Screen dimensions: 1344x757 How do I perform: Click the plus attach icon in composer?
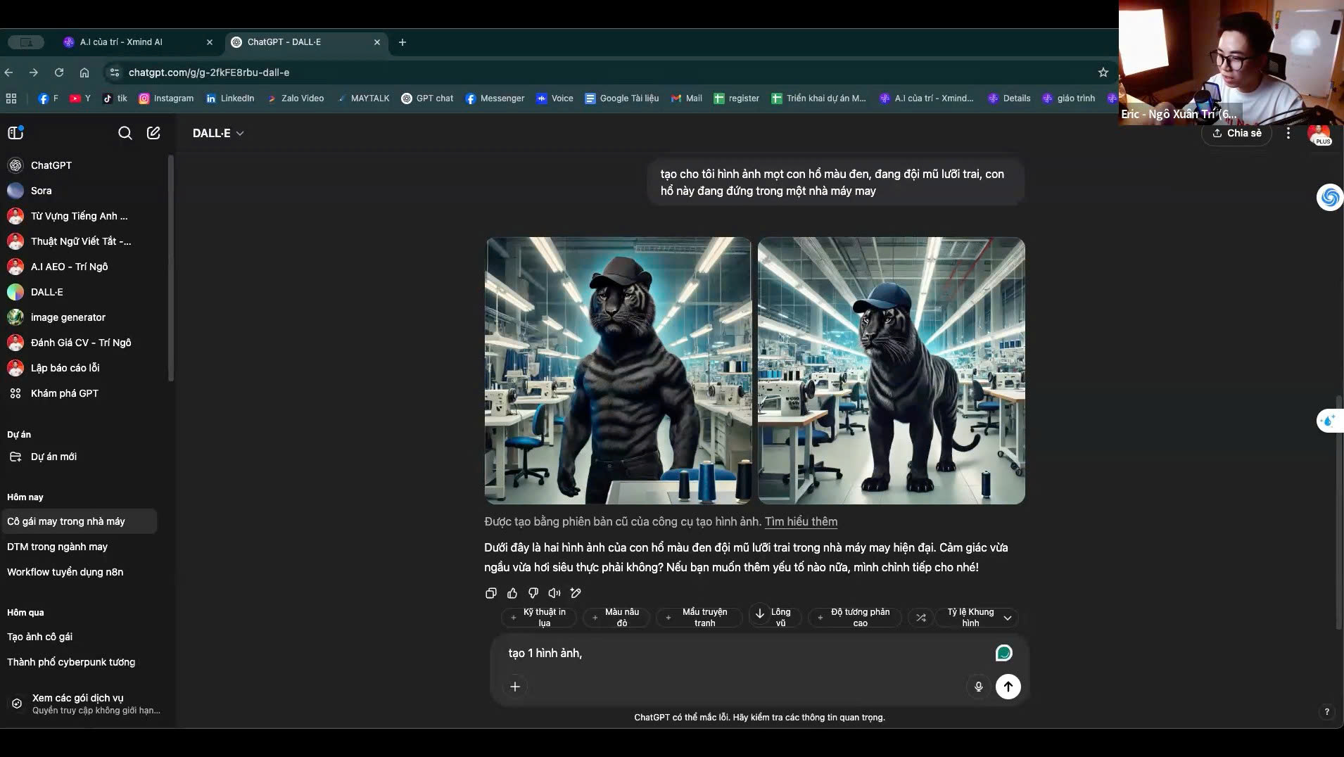515,687
